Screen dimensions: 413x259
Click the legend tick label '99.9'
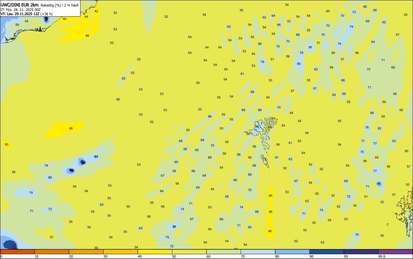coord(382,256)
